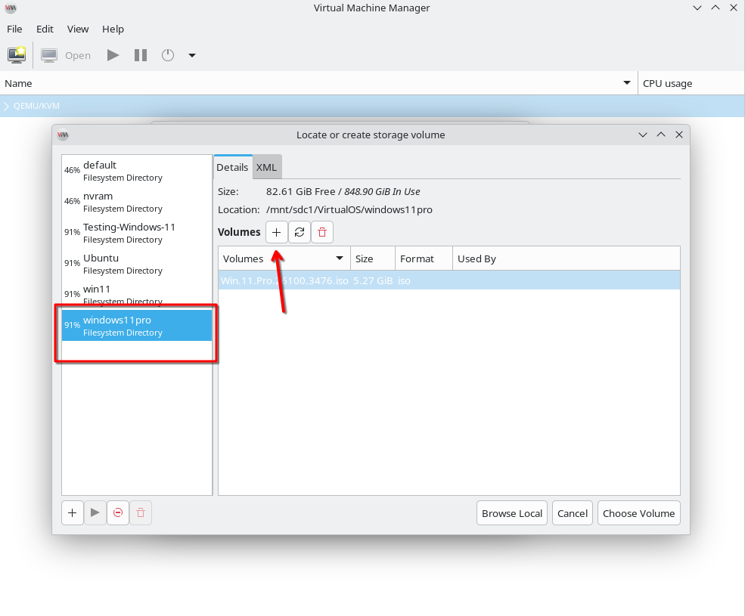Click the Pause virtual machine icon
The image size is (745, 616).
tap(140, 55)
